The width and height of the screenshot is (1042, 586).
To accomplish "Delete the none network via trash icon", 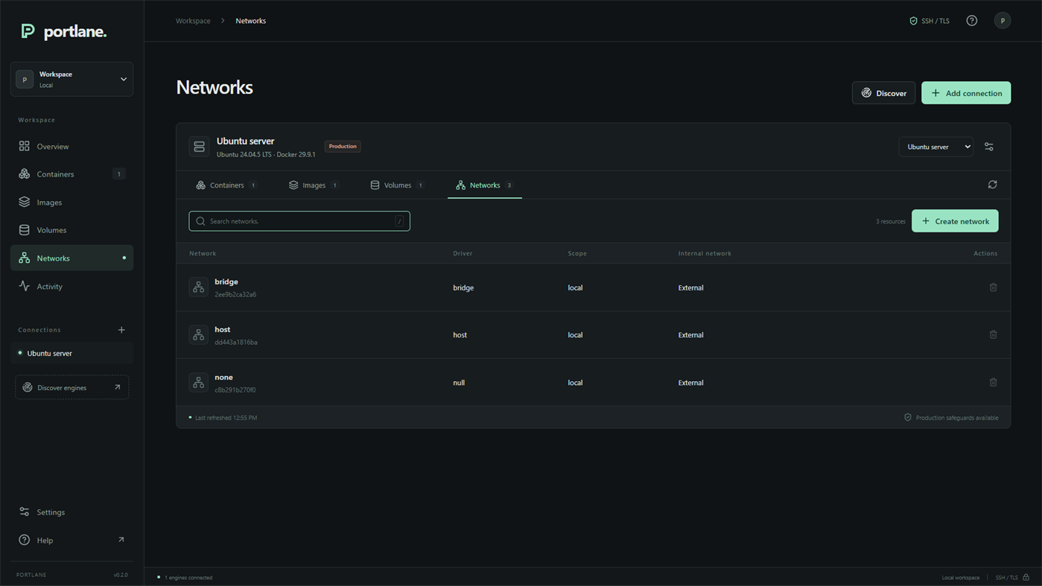I will [993, 383].
